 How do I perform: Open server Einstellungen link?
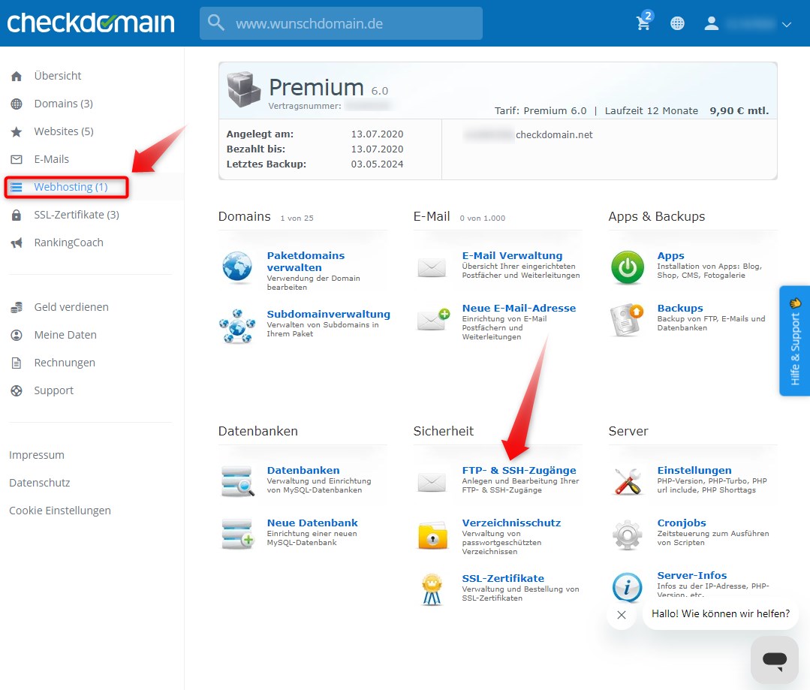click(694, 470)
